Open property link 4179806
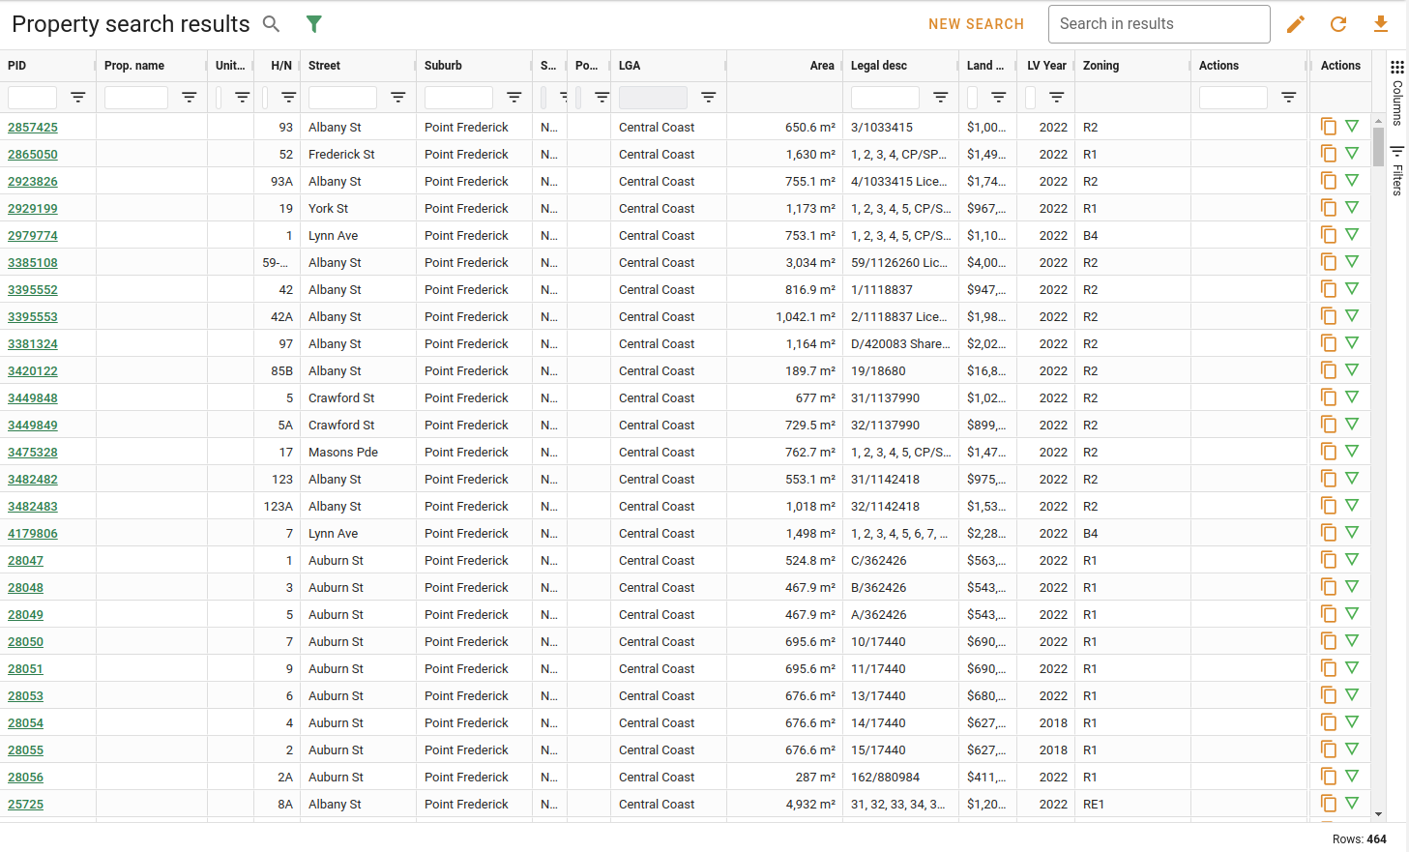 [33, 533]
